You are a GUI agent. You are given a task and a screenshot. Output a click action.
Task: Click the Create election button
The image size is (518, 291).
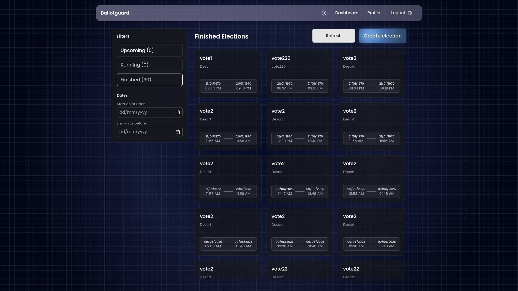coord(382,36)
